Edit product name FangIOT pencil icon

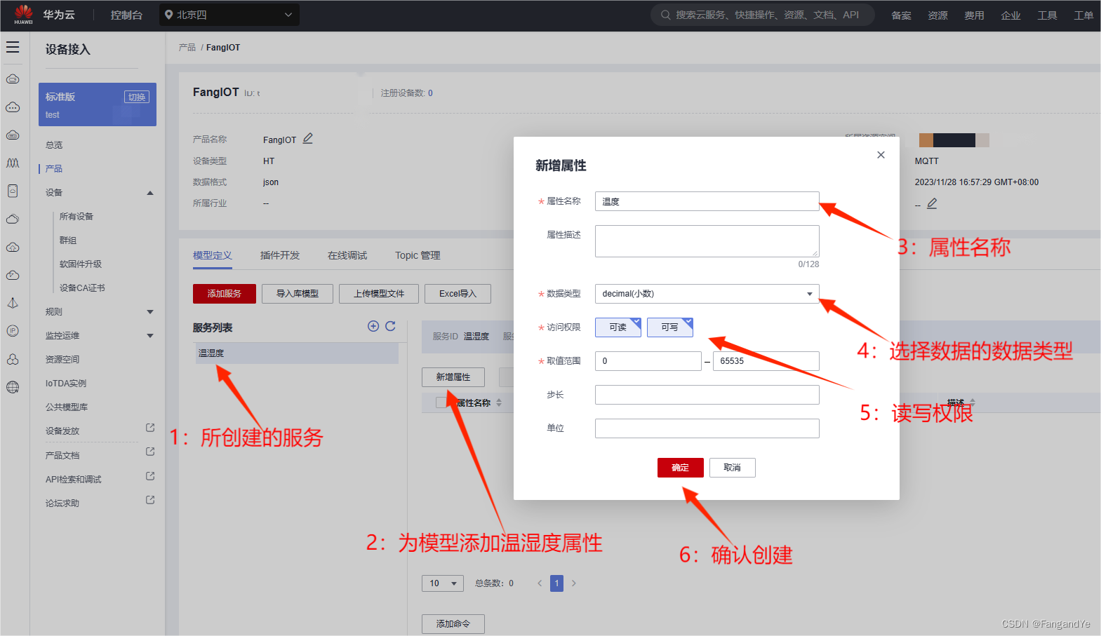point(307,139)
